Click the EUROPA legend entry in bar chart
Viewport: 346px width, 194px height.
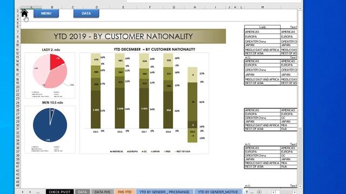pos(132,151)
